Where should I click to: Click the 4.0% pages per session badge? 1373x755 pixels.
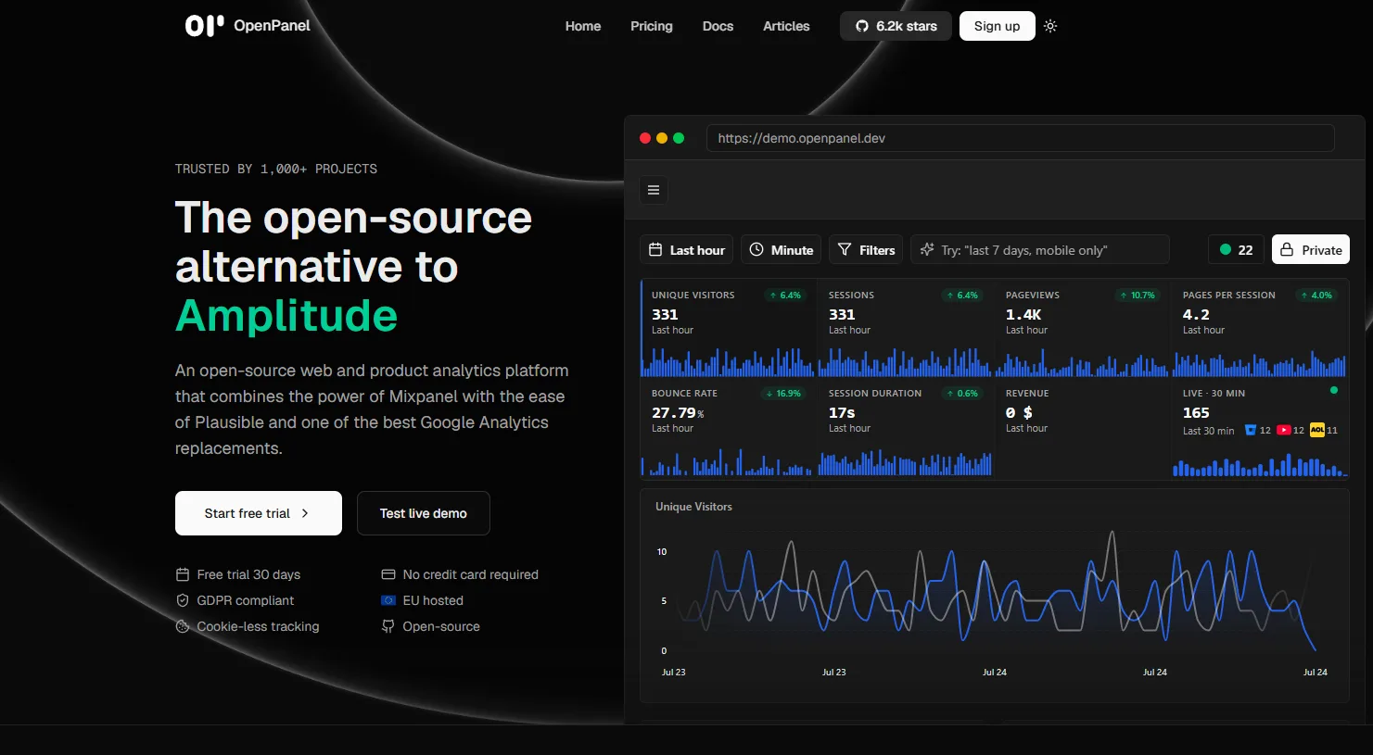click(1316, 296)
